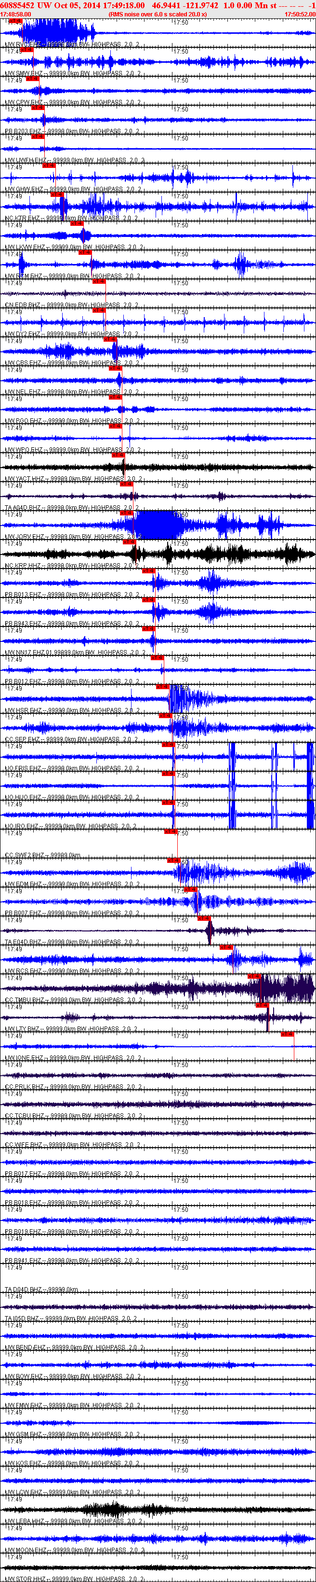This screenshot has height=1582, width=316.
Task: Select the UW LTY BHZ station label
Action: [72, 1028]
